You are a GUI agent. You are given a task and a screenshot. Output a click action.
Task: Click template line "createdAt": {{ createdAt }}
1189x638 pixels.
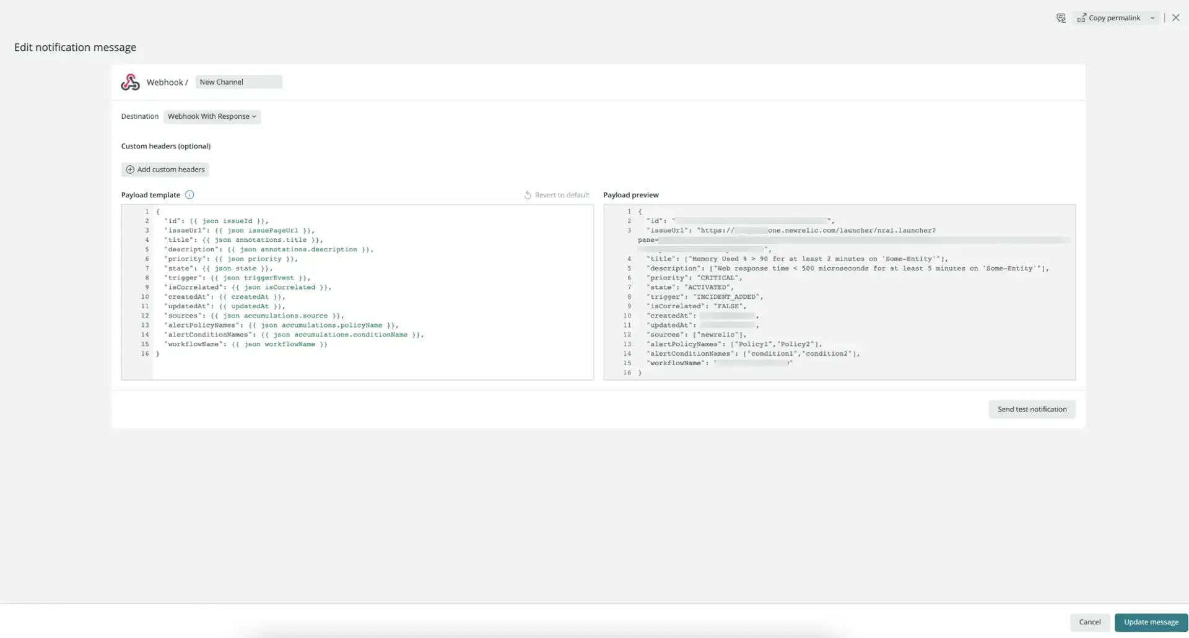tap(225, 297)
